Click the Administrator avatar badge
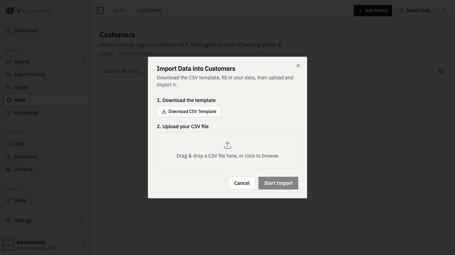Viewport: 455px width, 255px height. tap(8, 245)
